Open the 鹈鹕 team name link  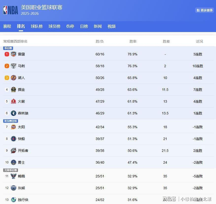[x=21, y=176]
